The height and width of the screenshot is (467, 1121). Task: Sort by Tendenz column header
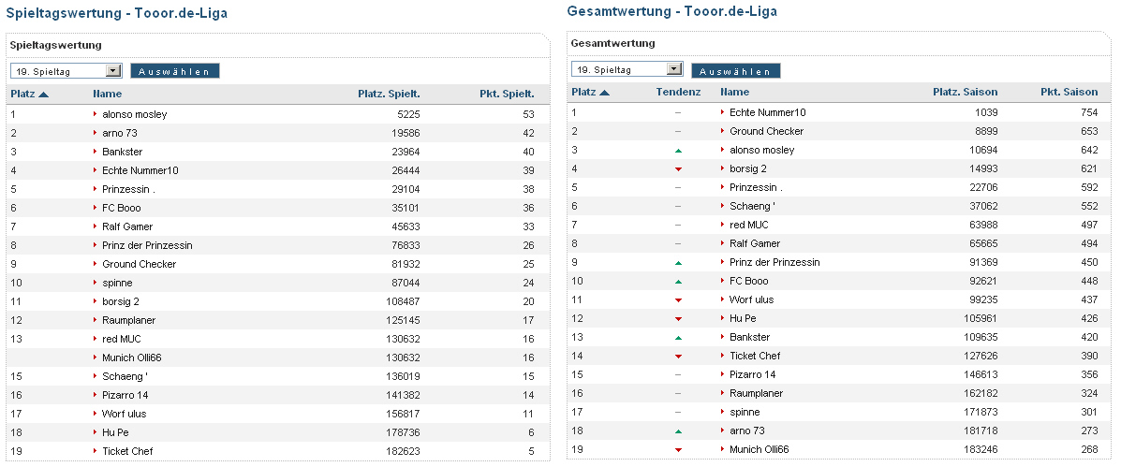click(678, 92)
